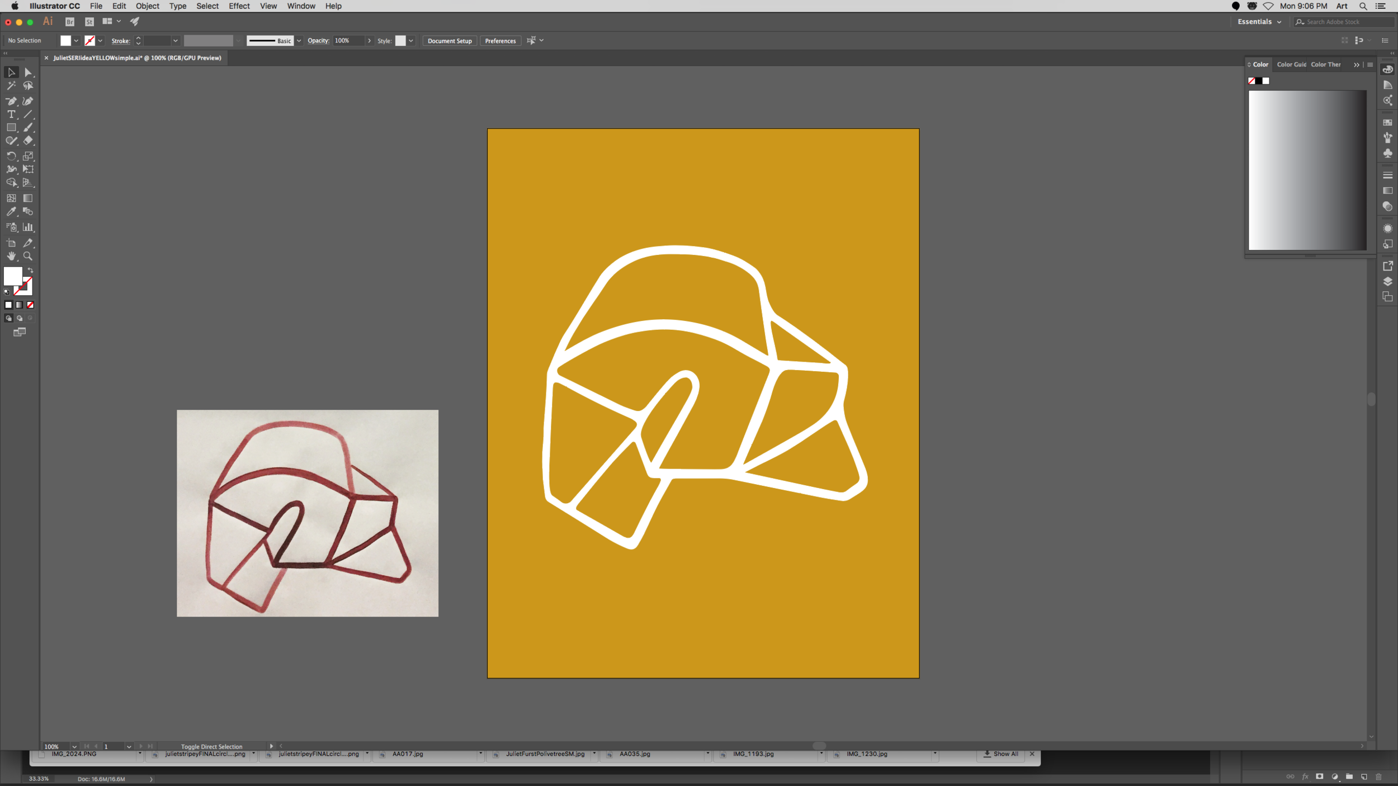
Task: Swap fill and stroke colors
Action: coord(31,271)
